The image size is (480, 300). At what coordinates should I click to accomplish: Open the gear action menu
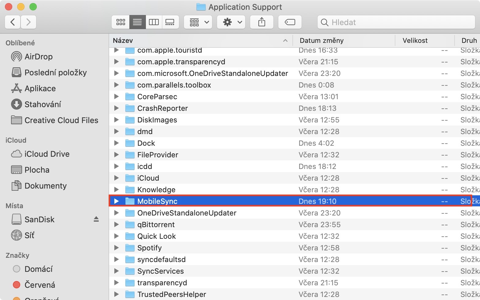(x=231, y=22)
